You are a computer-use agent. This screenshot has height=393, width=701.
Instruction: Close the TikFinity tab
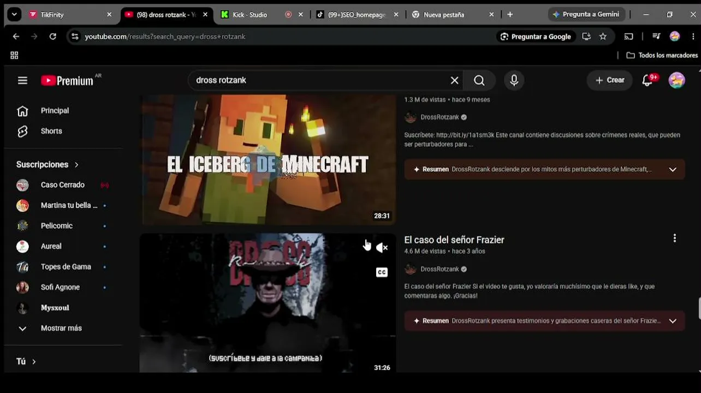(x=109, y=15)
